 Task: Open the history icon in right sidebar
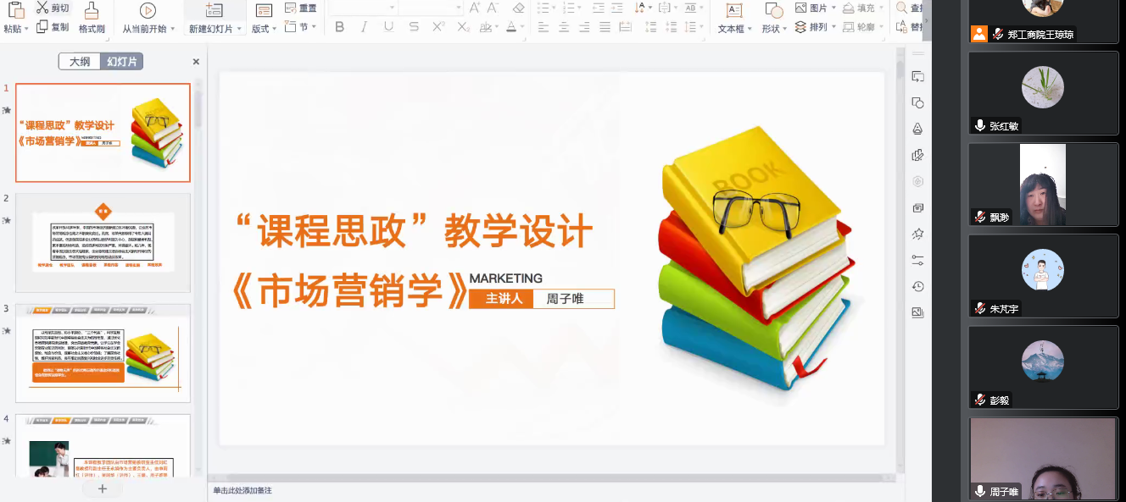pyautogui.click(x=917, y=286)
